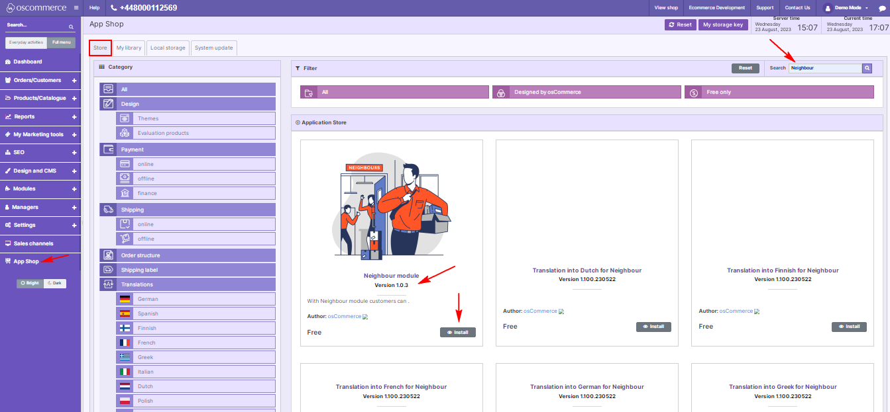Screen dimensions: 890x412
Task: Click the magnifier icon in the sidebar search
Action: (72, 27)
